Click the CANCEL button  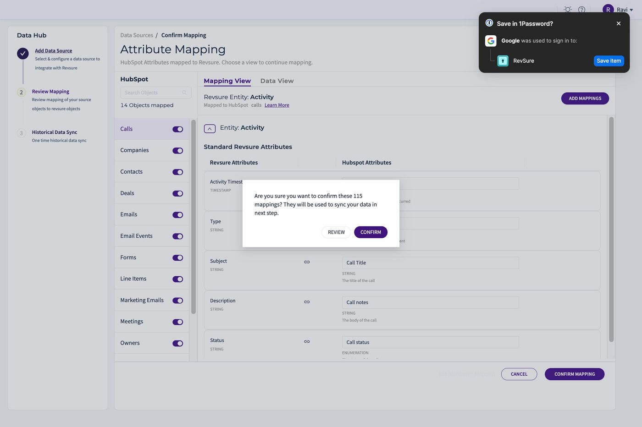[x=519, y=374]
